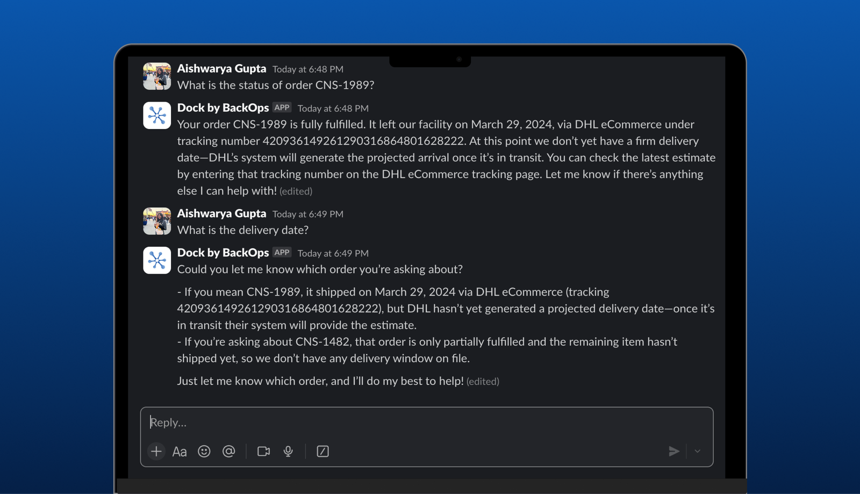Send the message with the arrow button
The image size is (860, 494).
coord(673,451)
